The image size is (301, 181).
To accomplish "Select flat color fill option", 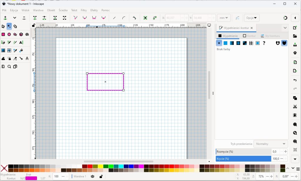I will 225,43.
